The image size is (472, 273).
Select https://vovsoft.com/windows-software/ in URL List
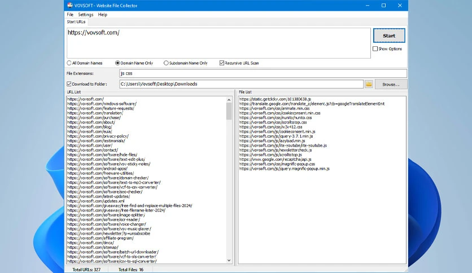(x=102, y=104)
